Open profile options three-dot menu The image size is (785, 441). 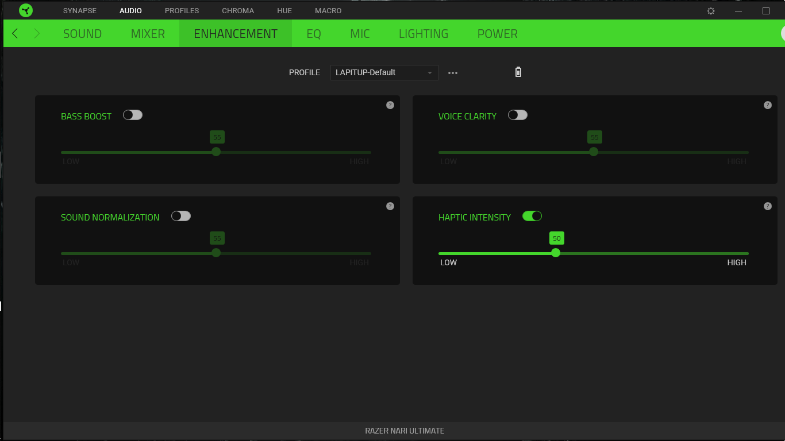point(453,73)
